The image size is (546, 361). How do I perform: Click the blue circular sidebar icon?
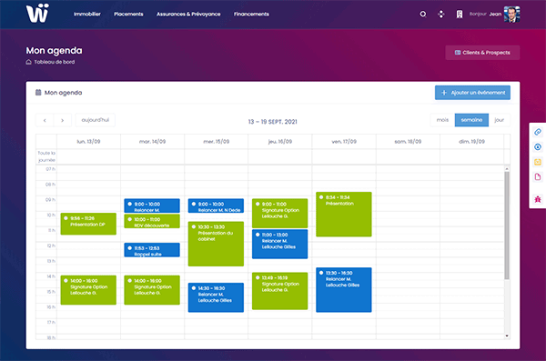click(x=538, y=147)
